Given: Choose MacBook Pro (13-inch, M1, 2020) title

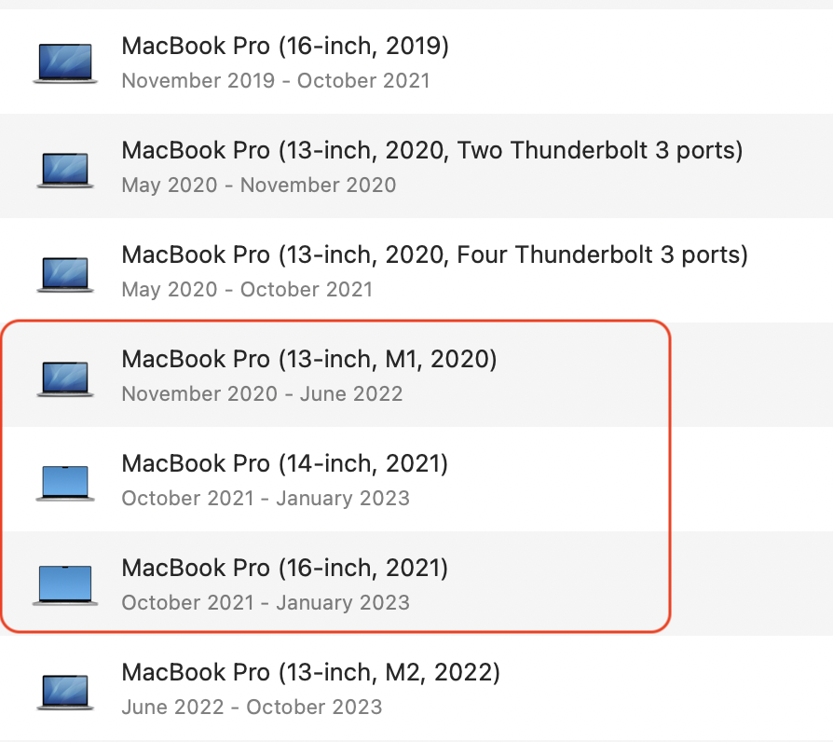Looking at the screenshot, I should pyautogui.click(x=309, y=359).
